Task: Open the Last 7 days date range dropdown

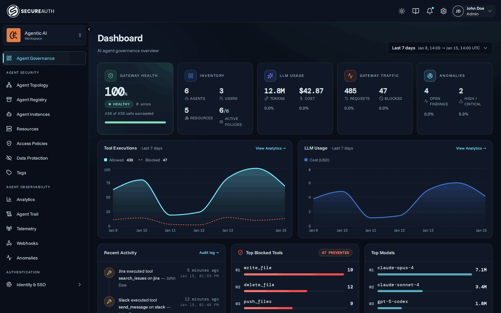Action: [x=440, y=48]
